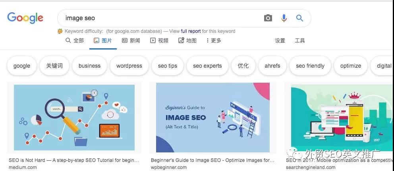394x171 pixels.
Task: Expand the 更多 (More) menu
Action: [214, 40]
